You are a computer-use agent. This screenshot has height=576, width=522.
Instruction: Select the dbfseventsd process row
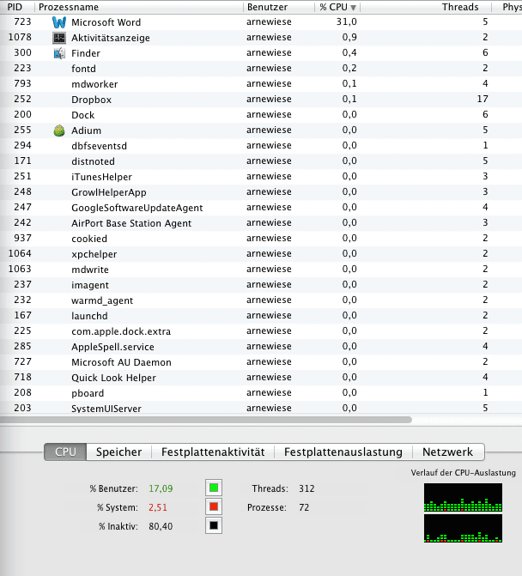pyautogui.click(x=261, y=146)
